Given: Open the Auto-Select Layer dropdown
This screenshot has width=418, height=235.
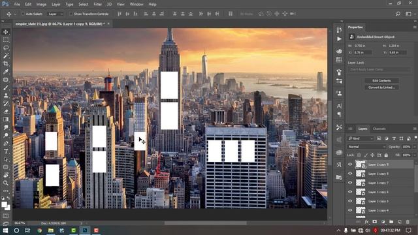Looking at the screenshot, I should (x=55, y=14).
